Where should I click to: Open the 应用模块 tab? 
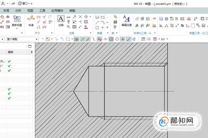coord(57,11)
